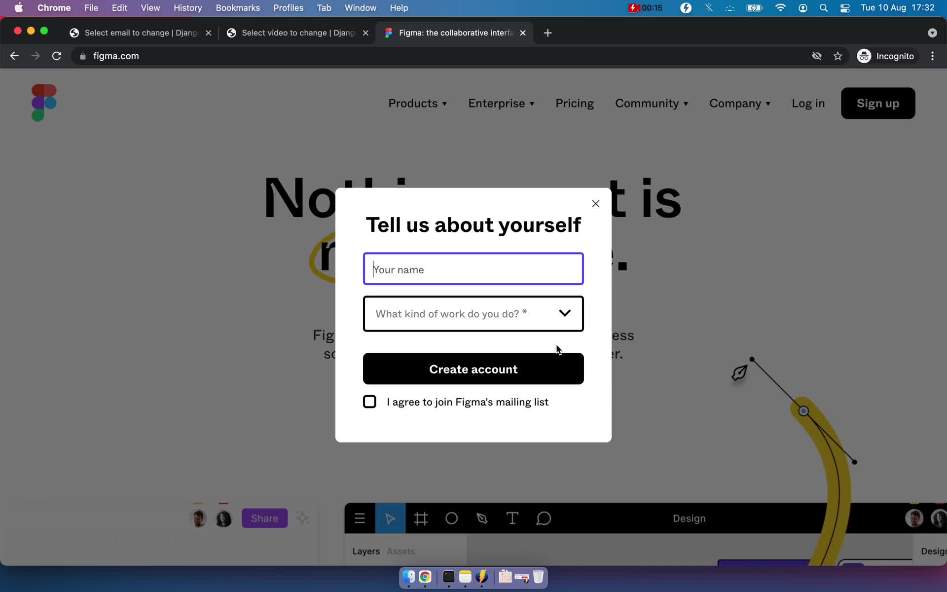Select the Ellipse shape tool
947x592 pixels.
(x=451, y=518)
